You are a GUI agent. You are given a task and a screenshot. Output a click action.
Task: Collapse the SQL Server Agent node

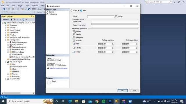pos(5,62)
